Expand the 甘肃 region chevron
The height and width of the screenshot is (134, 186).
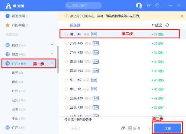tap(52, 54)
